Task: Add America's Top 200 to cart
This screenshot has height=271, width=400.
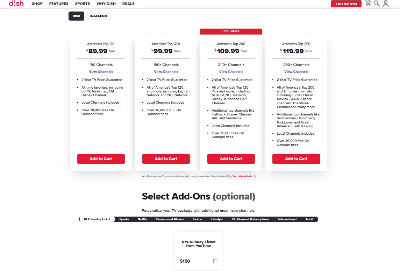Action: coord(231,159)
